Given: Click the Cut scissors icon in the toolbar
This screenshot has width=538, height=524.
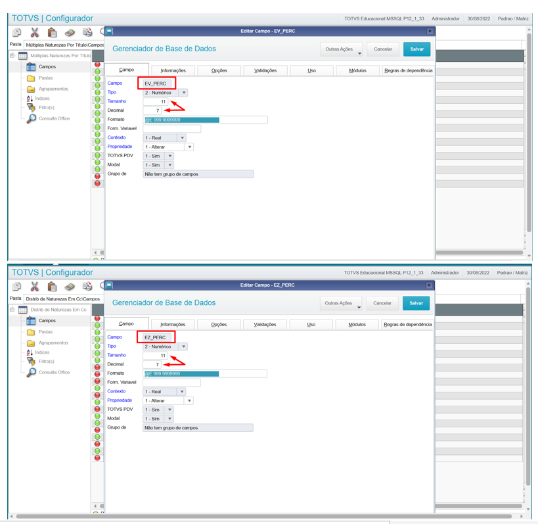Looking at the screenshot, I should pyautogui.click(x=34, y=31).
